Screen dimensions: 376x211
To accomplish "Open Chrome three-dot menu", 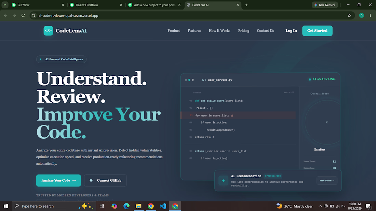I will pos(370,16).
